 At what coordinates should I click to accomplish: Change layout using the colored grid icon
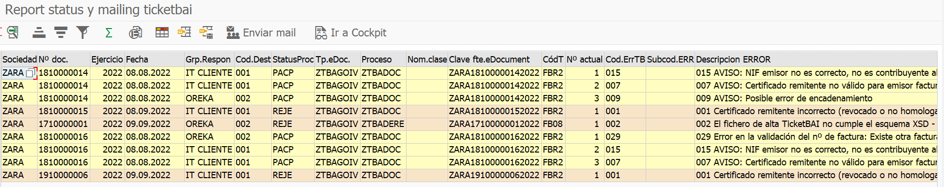162,32
